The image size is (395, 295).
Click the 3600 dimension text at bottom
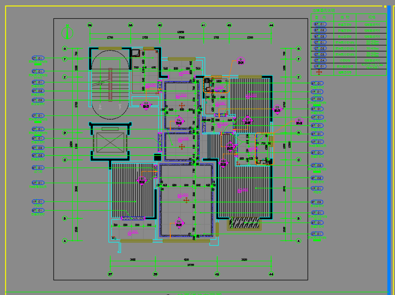244,260
